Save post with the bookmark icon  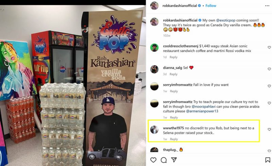tap(268, 160)
